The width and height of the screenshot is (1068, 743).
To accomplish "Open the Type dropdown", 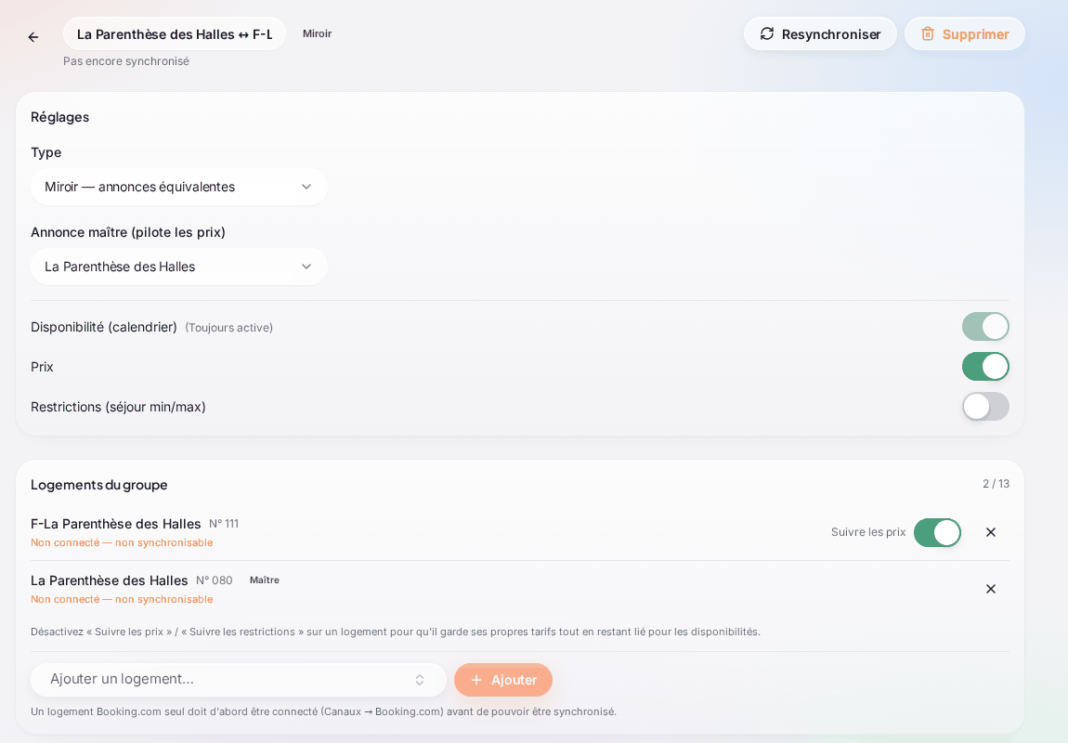I will (x=179, y=187).
